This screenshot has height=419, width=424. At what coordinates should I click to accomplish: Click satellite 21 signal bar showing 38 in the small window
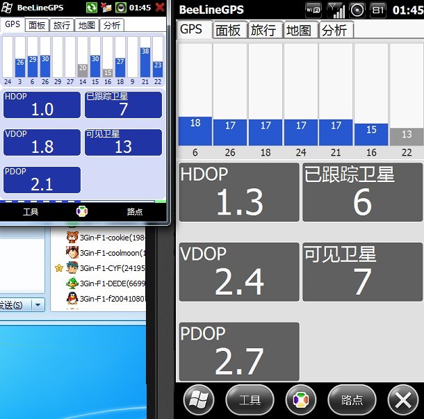[x=145, y=63]
